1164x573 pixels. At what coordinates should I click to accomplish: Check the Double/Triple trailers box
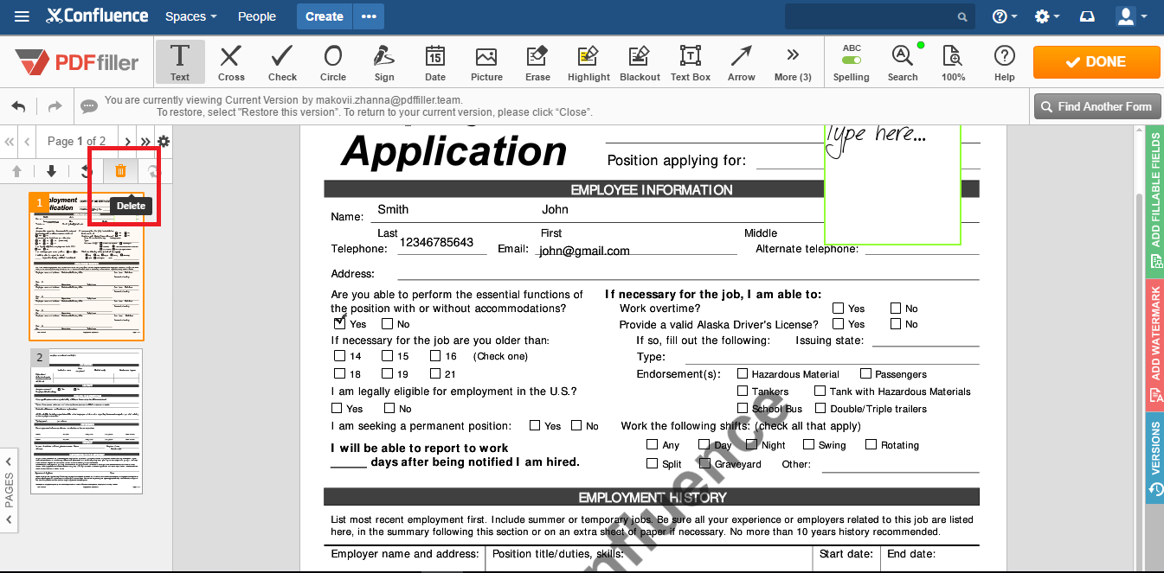tap(820, 408)
